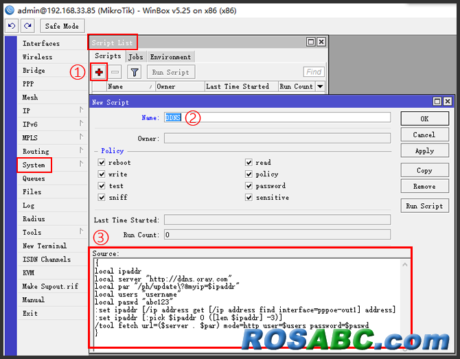The height and width of the screenshot is (359, 460).
Task: Toggle the Safe Mode button
Action: [x=62, y=26]
